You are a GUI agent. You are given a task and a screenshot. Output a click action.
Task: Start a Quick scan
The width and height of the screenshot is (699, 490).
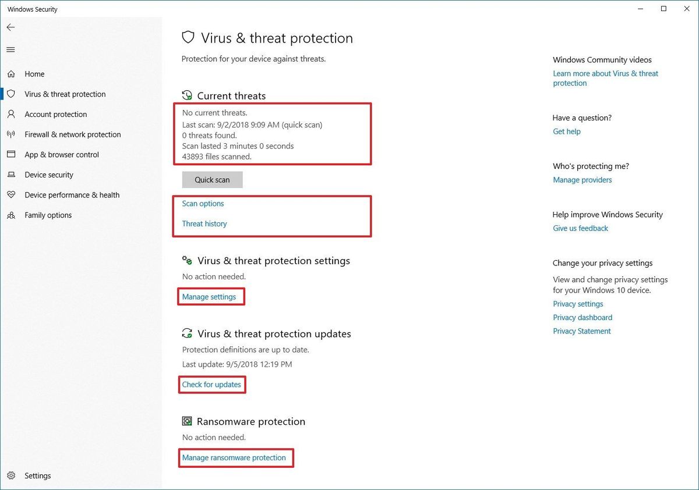coord(212,179)
